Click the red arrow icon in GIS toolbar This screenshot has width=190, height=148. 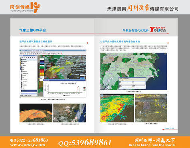(x=43, y=54)
